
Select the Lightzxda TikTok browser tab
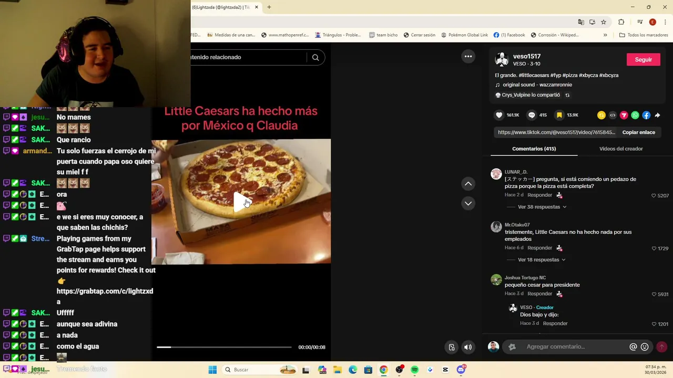(x=221, y=7)
